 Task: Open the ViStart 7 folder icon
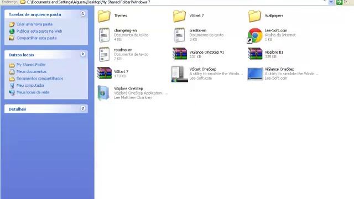(x=179, y=16)
